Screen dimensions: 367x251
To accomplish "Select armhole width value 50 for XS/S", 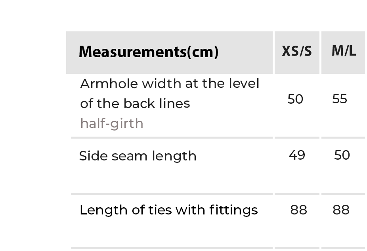I will pos(295,99).
